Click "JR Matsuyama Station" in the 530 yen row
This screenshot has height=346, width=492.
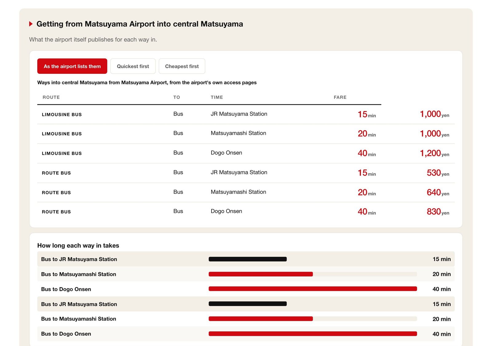[x=239, y=172]
